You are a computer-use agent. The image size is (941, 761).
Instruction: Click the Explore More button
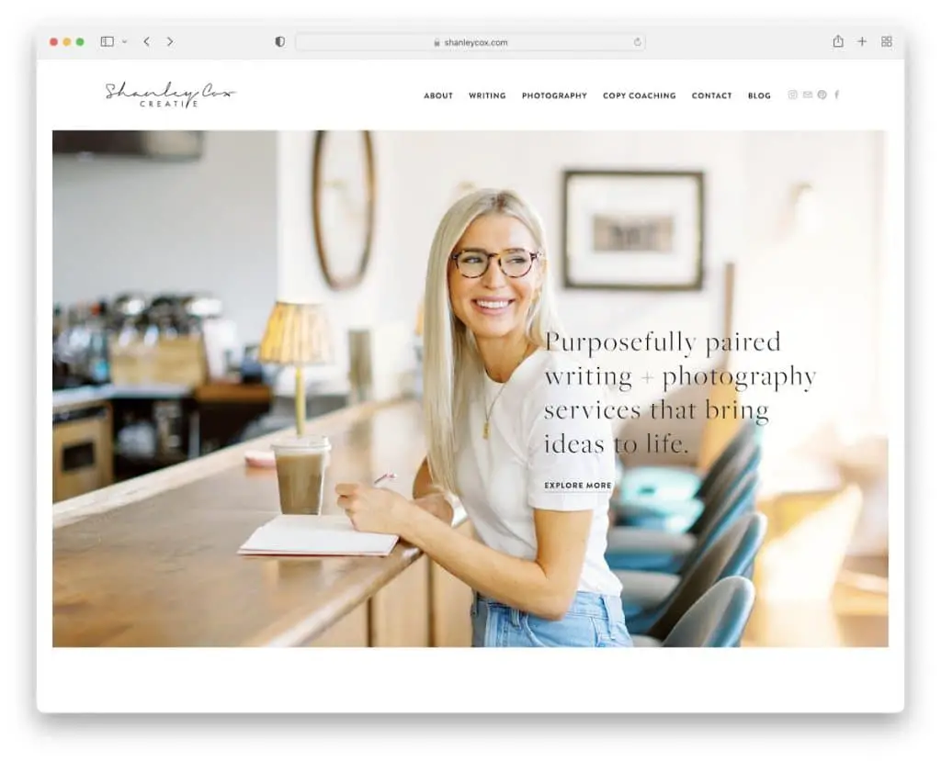tap(577, 486)
